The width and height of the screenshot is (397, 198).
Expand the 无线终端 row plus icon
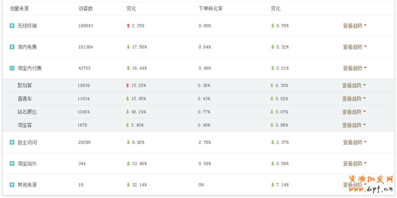coord(12,26)
